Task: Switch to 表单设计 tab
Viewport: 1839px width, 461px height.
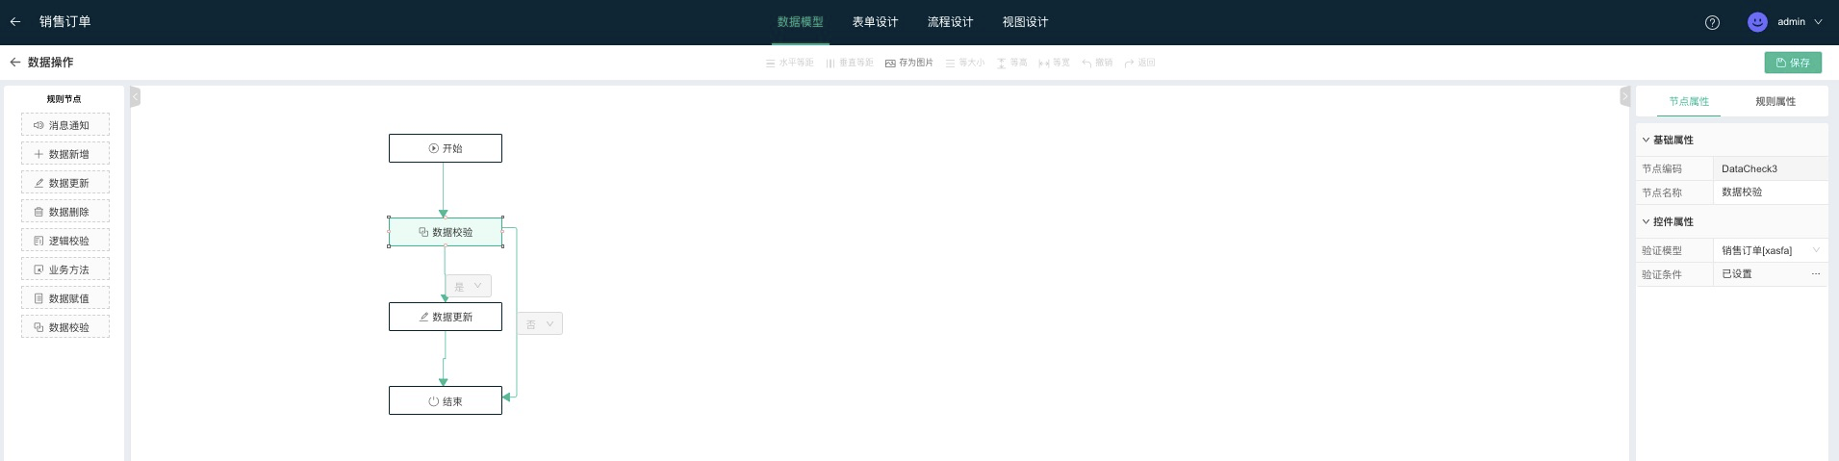Action: pyautogui.click(x=876, y=21)
